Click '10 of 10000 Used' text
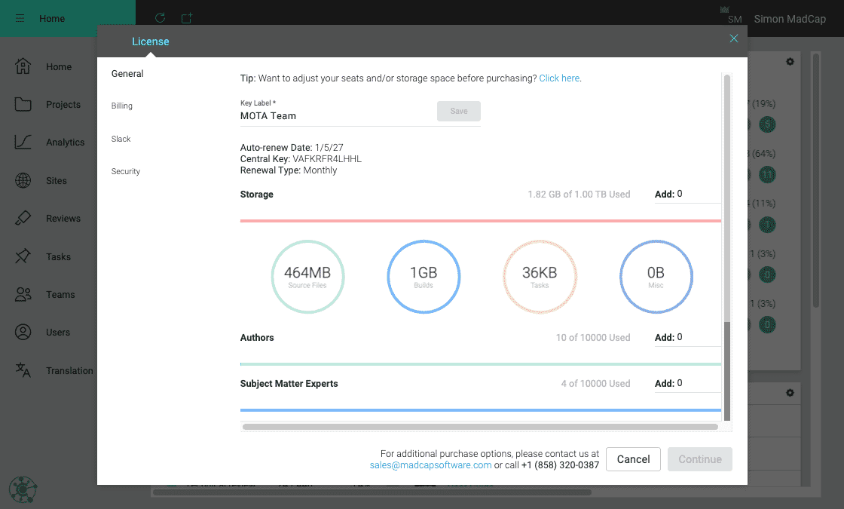Viewport: 844px width, 509px height. pos(592,338)
